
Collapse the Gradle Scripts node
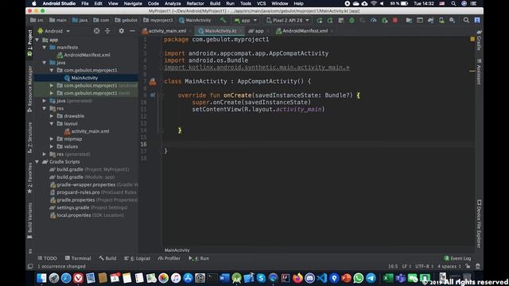[37, 161]
